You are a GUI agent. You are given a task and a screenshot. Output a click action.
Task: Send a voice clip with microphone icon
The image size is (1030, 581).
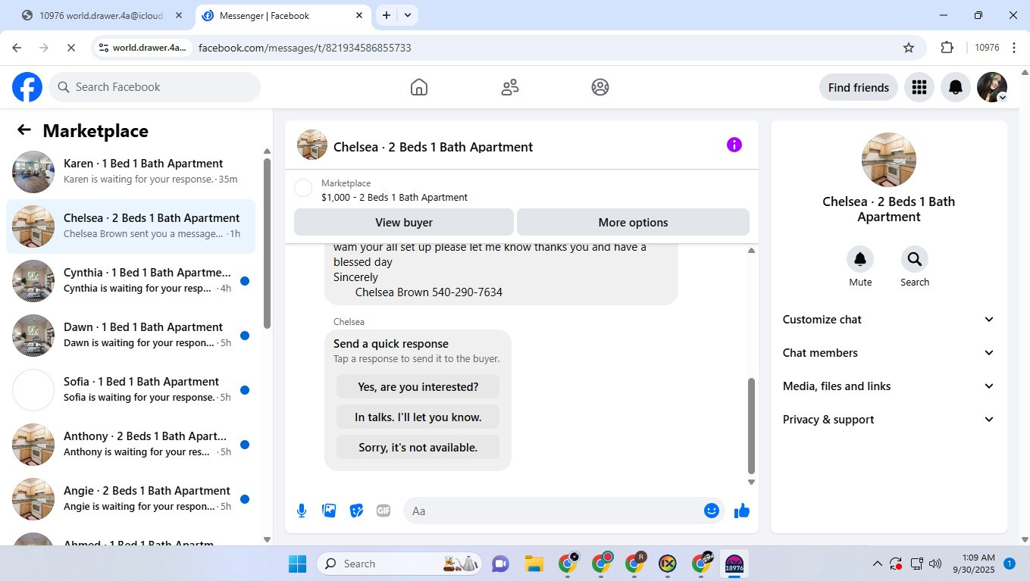tap(302, 511)
